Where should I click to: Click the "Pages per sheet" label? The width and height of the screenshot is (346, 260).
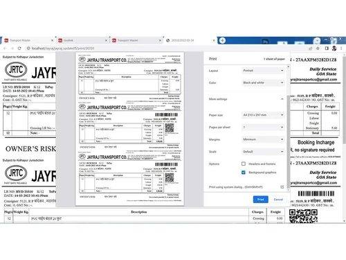point(219,128)
